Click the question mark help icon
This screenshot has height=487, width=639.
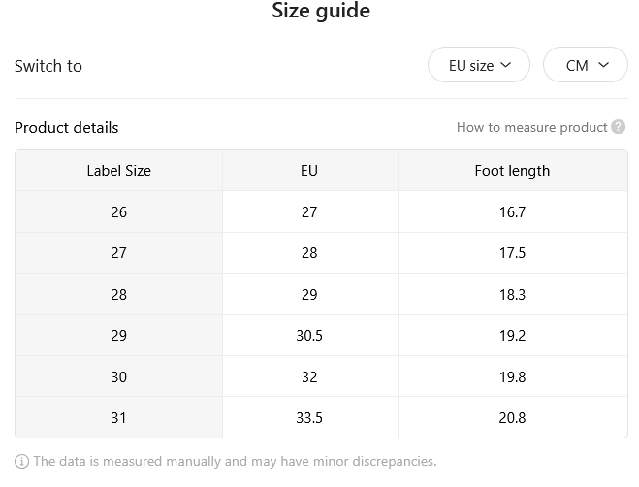pos(619,127)
